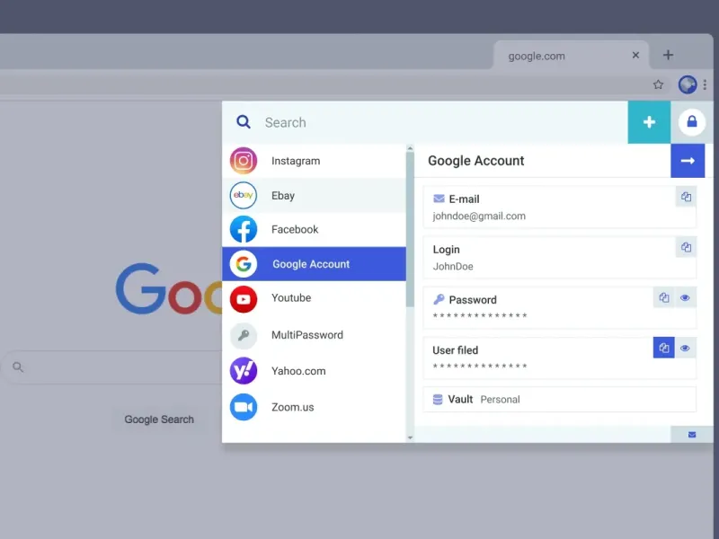Click the MultiPassword key icon
Image resolution: width=719 pixels, height=539 pixels.
[243, 335]
